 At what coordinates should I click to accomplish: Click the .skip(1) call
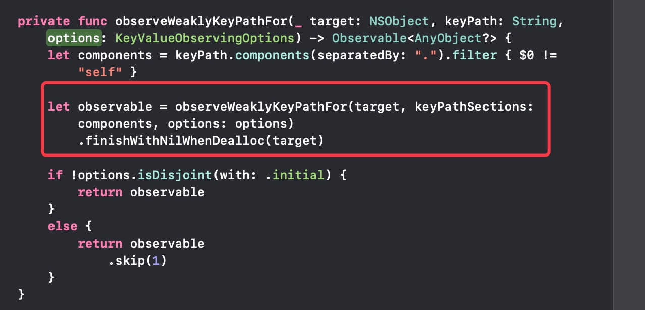coord(137,261)
